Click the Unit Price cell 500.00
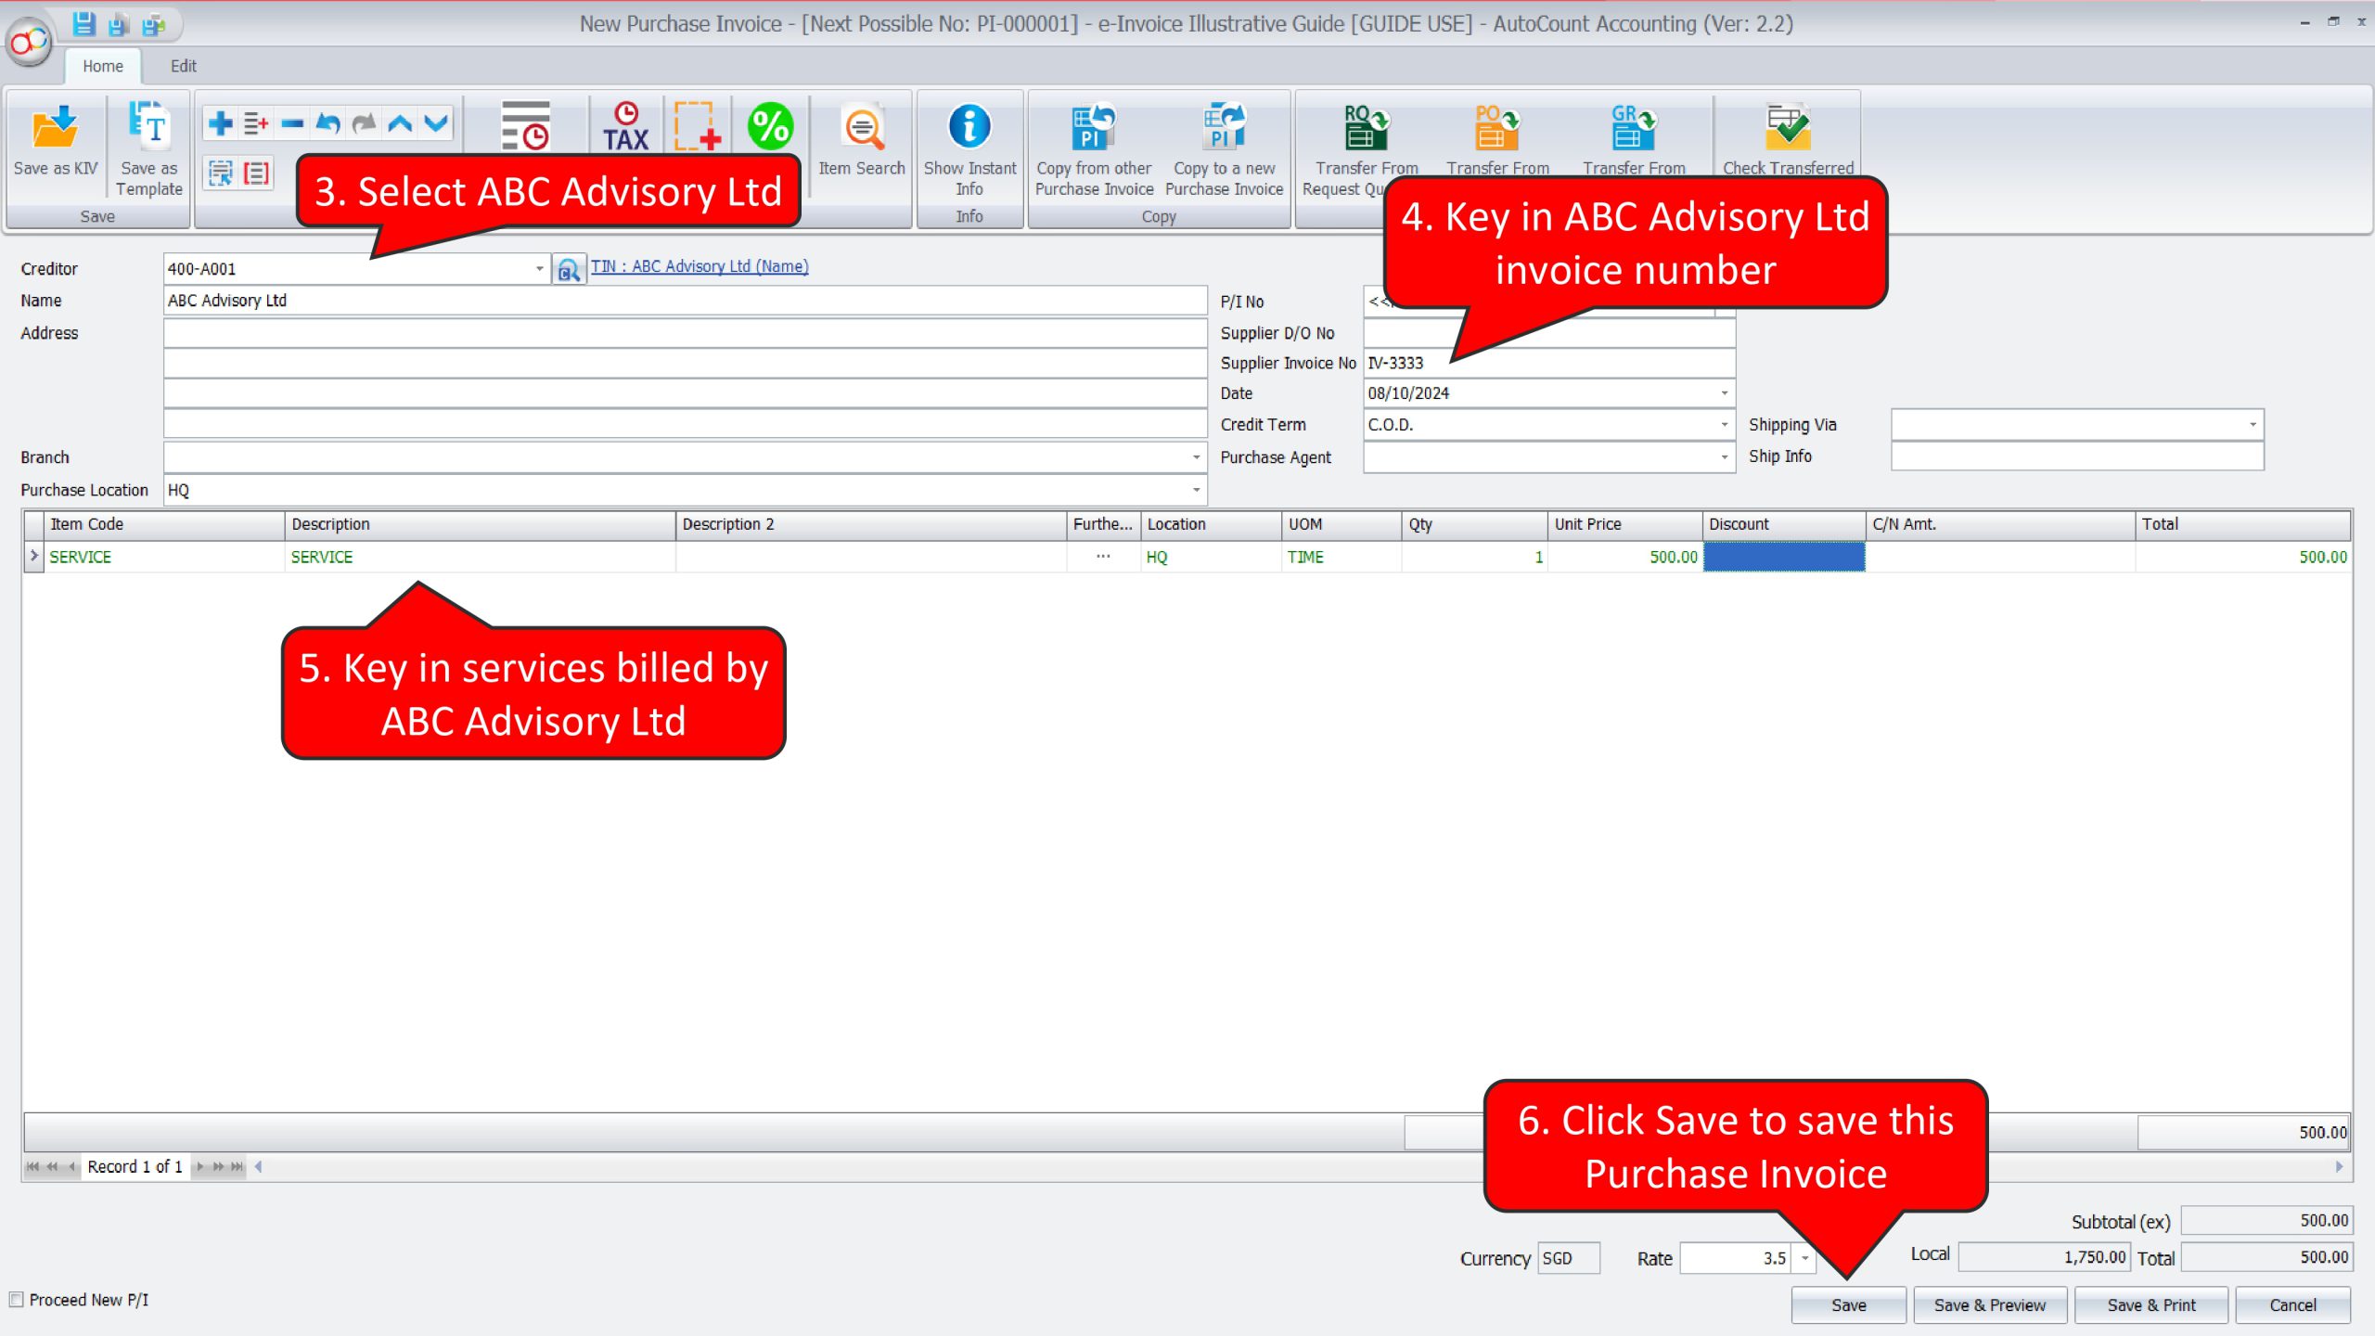Image resolution: width=2375 pixels, height=1336 pixels. coord(1624,557)
